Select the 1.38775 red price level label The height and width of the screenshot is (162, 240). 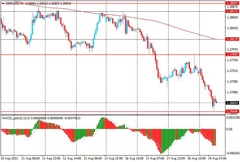pos(232,11)
